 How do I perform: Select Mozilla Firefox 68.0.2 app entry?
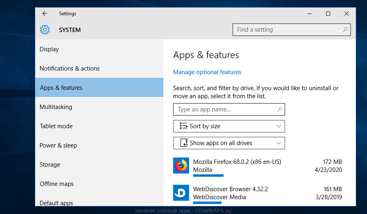click(x=258, y=166)
